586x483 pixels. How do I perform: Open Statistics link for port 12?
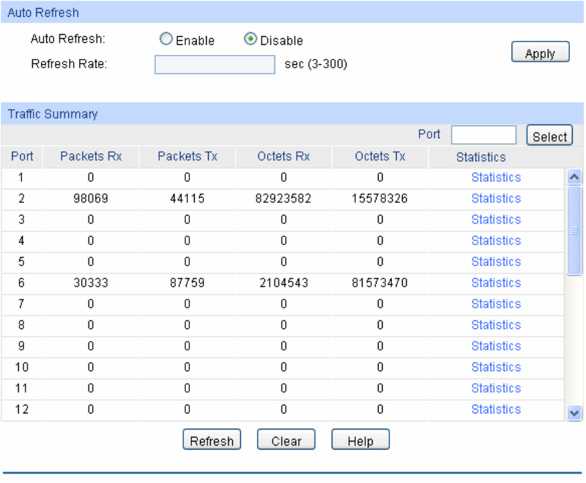tap(496, 409)
